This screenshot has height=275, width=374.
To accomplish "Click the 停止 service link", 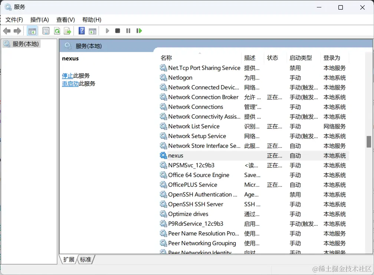I will coord(68,76).
